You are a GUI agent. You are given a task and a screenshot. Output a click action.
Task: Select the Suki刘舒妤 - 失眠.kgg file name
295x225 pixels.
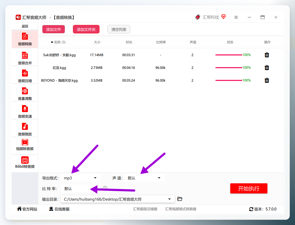tap(59, 55)
